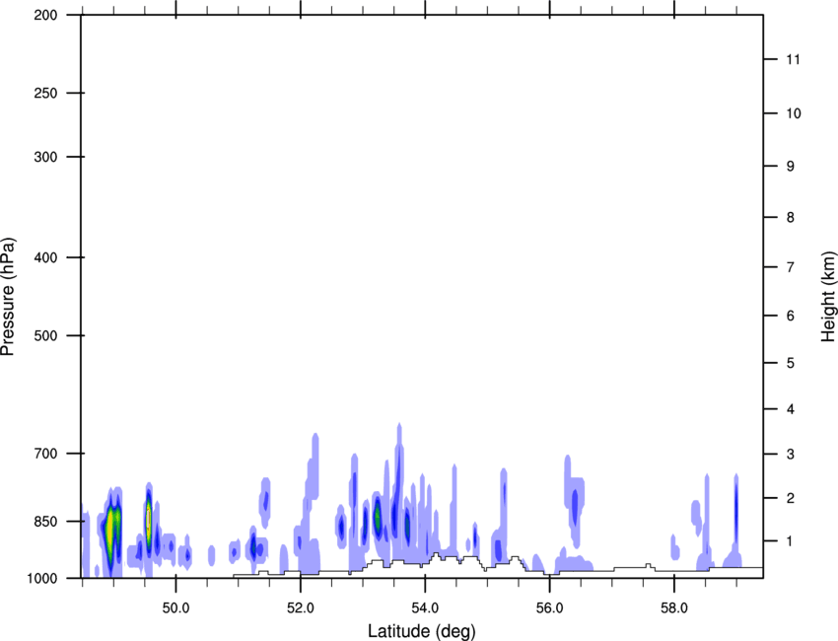
Task: Click the Pressure (hPa) axis title
Action: (x=8, y=296)
